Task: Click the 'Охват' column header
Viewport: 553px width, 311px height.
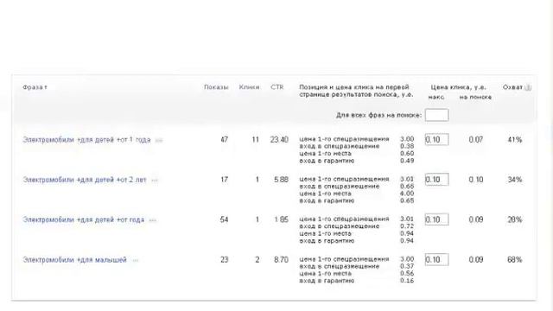Action: pos(512,87)
